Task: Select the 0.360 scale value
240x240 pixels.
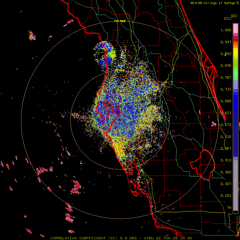Action: tap(226, 172)
